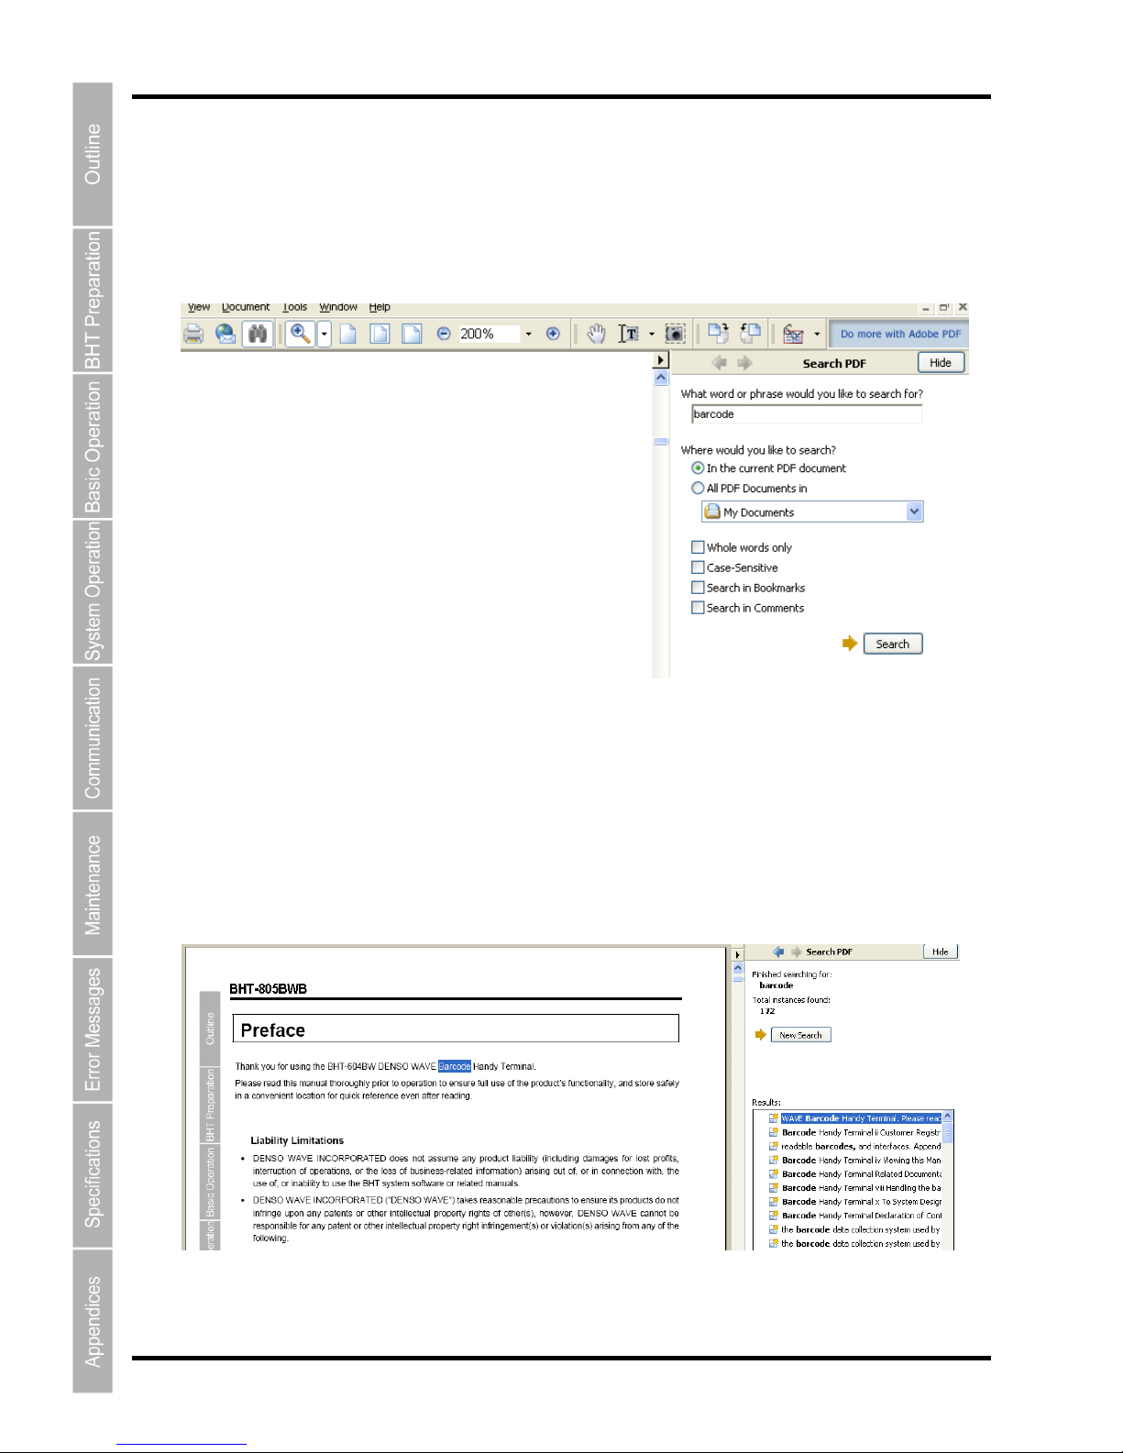The image size is (1123, 1453).
Task: Collapse results pane with black triangle
Action: (x=737, y=954)
